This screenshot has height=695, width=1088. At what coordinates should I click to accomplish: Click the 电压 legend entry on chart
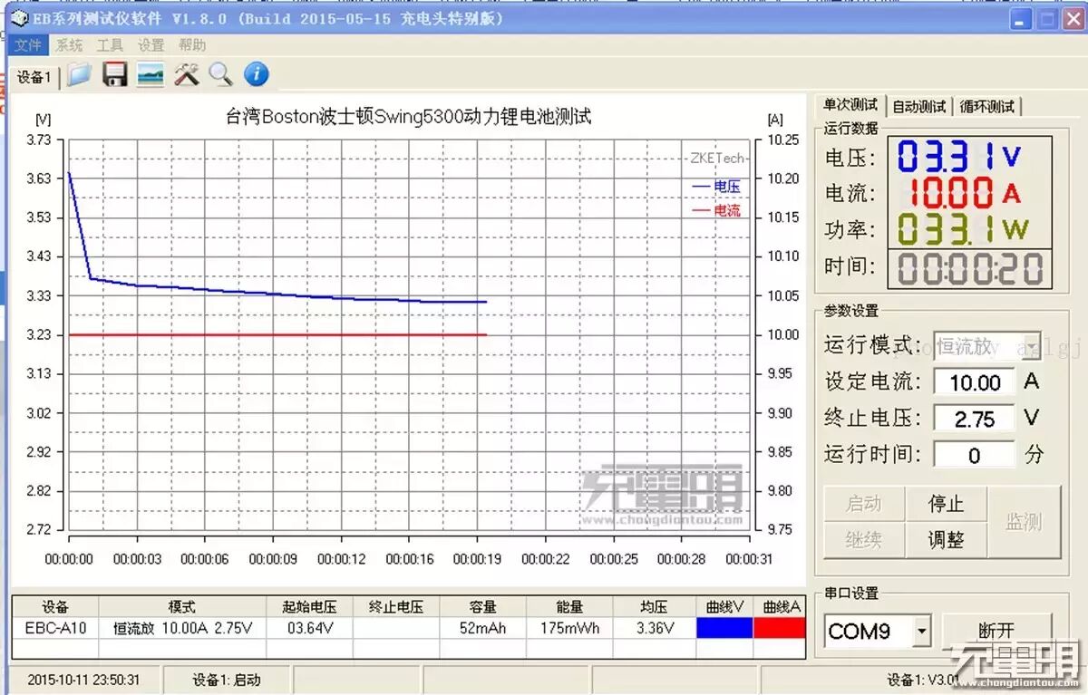(716, 187)
